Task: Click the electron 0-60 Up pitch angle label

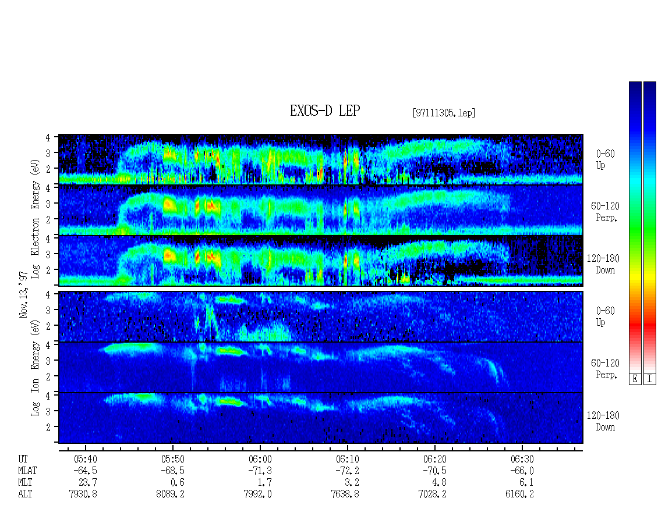Action: pos(605,159)
